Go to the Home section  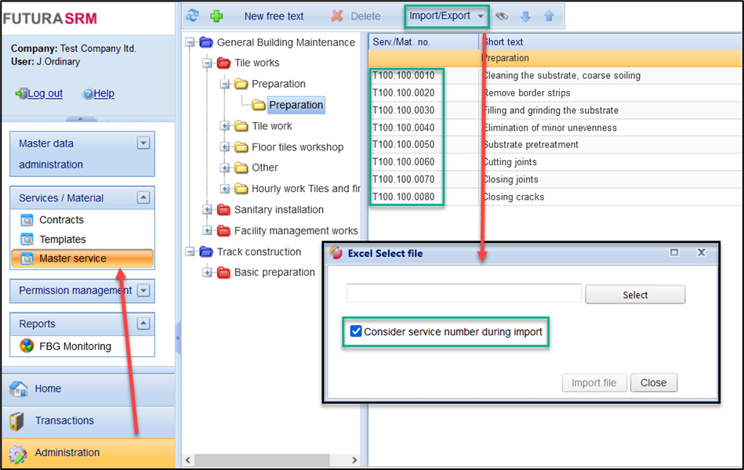pyautogui.click(x=47, y=389)
